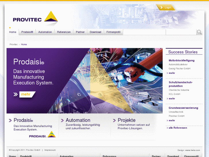Click the Home breadcrumb link
Viewport: 209px width, 157px height.
(x=24, y=44)
